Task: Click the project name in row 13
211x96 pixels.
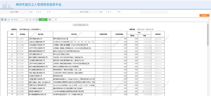Action: tap(58, 76)
